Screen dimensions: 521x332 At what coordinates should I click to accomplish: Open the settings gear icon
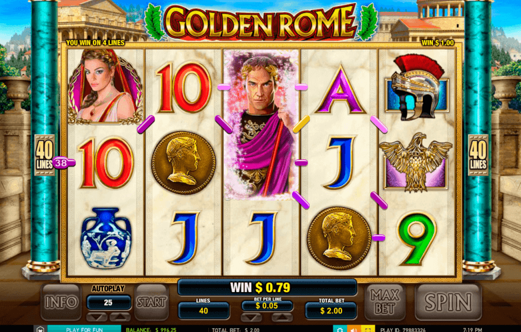click(x=340, y=329)
